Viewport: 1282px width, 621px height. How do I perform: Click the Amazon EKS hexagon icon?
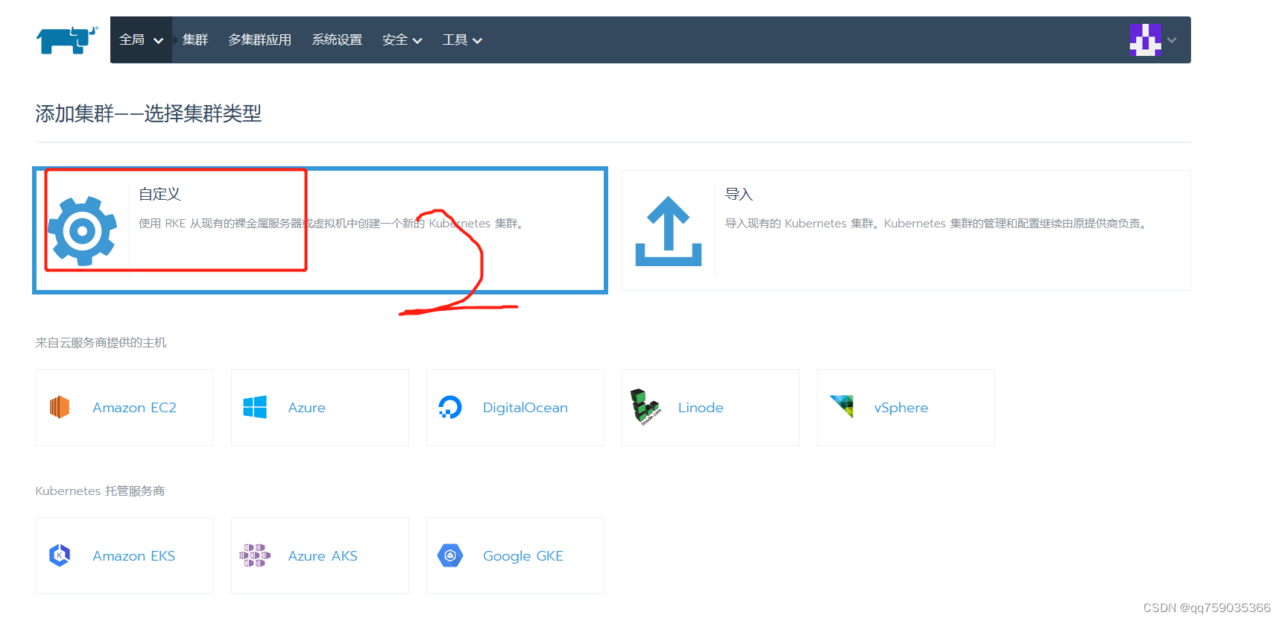[x=60, y=555]
